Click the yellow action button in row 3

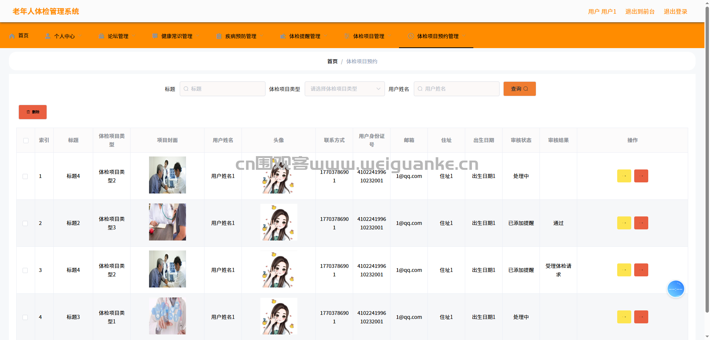pyautogui.click(x=624, y=270)
